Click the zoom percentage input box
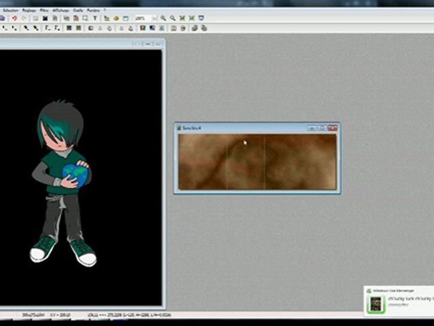 click(142, 19)
